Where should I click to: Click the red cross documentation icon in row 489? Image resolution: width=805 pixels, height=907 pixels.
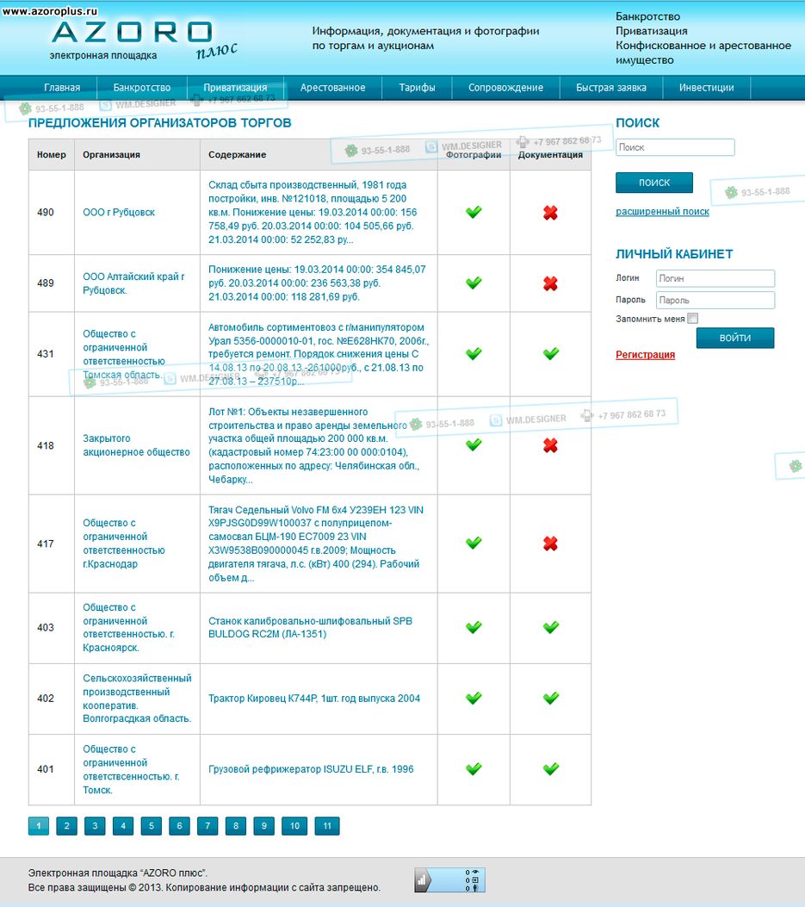tap(550, 283)
